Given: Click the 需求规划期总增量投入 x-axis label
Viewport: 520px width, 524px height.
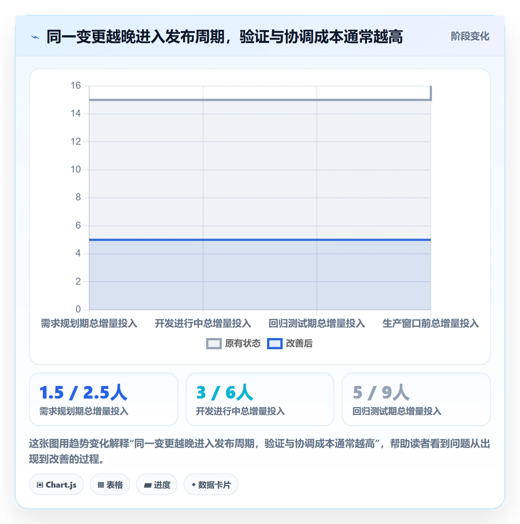Looking at the screenshot, I should (89, 324).
